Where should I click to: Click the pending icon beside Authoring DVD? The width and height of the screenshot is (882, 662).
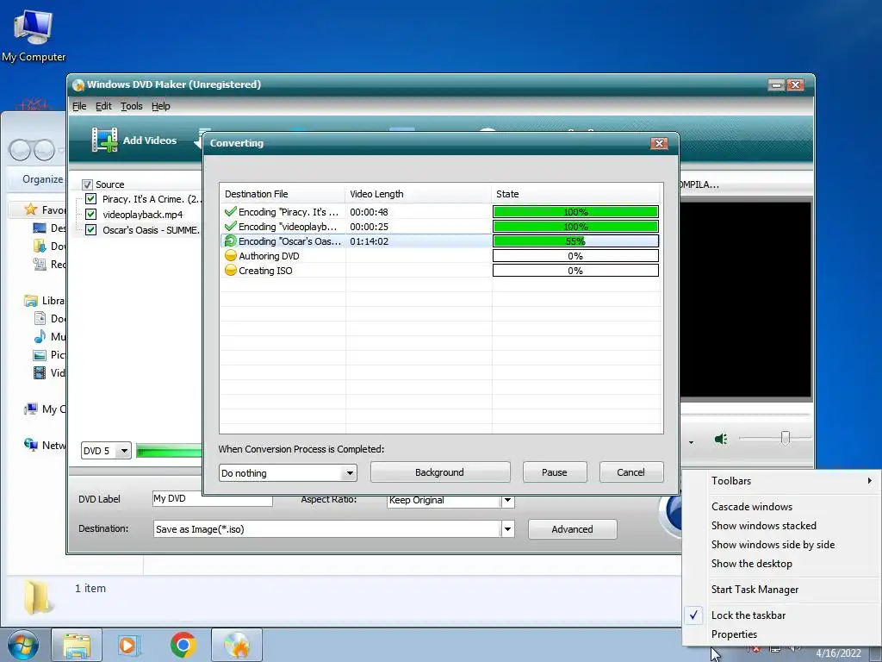coord(230,255)
